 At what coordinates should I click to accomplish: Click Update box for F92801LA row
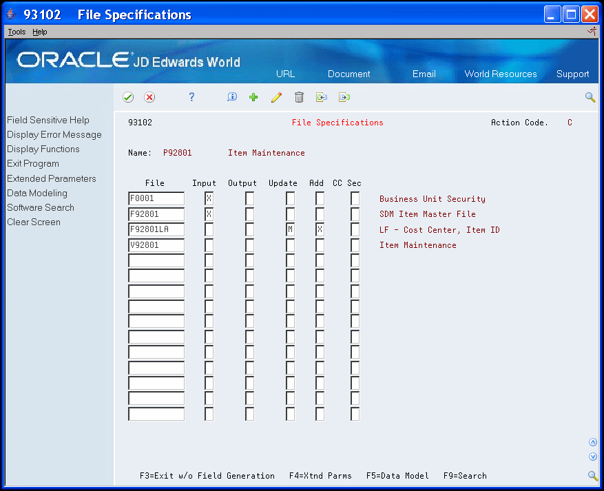290,229
